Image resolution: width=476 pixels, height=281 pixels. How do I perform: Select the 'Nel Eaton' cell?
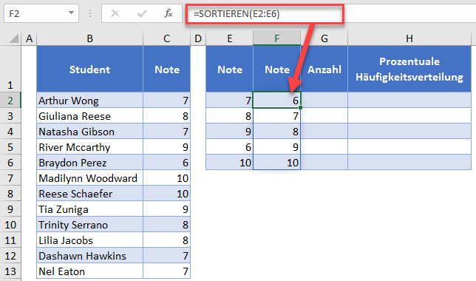[90, 271]
